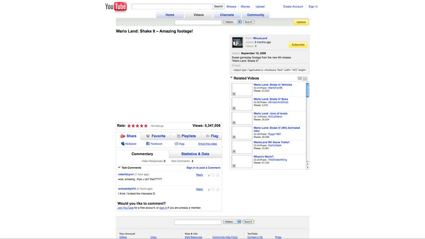Click the YouTube logo
Screen dimensions: 425x239
coord(116,7)
